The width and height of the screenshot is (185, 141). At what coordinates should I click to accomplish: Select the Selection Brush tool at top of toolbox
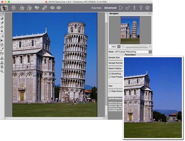[2, 14]
